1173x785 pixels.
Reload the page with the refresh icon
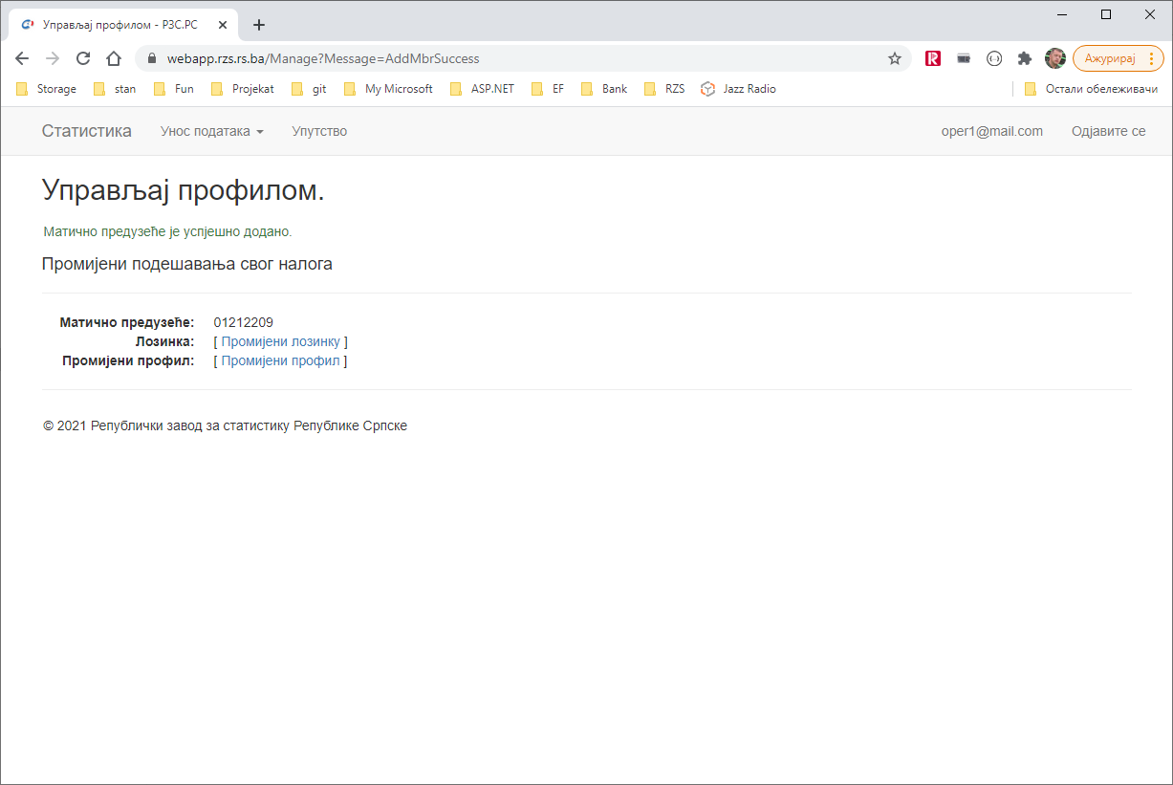point(83,58)
